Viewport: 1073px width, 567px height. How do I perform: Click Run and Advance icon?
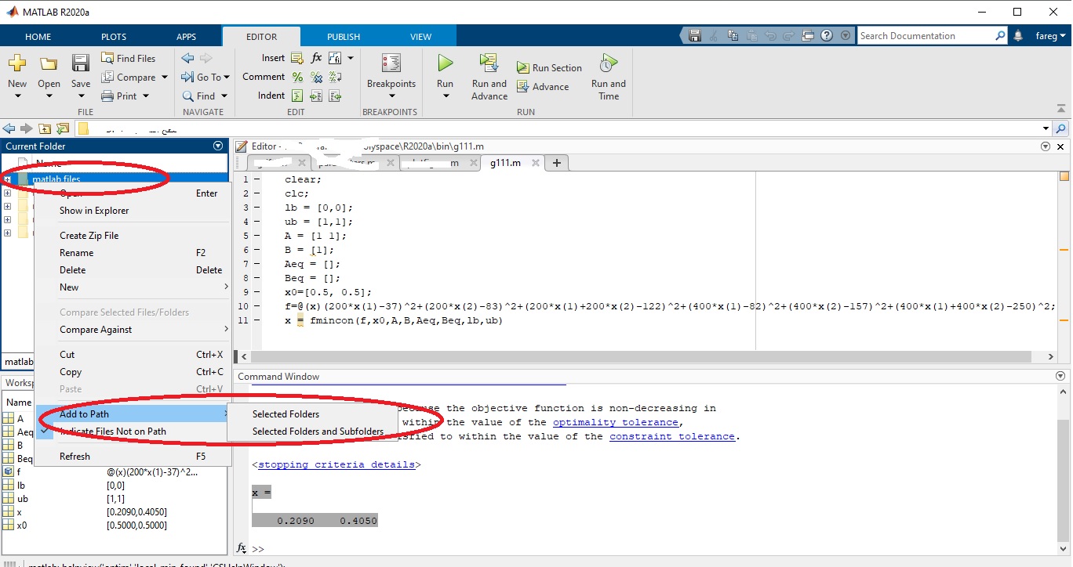(489, 63)
